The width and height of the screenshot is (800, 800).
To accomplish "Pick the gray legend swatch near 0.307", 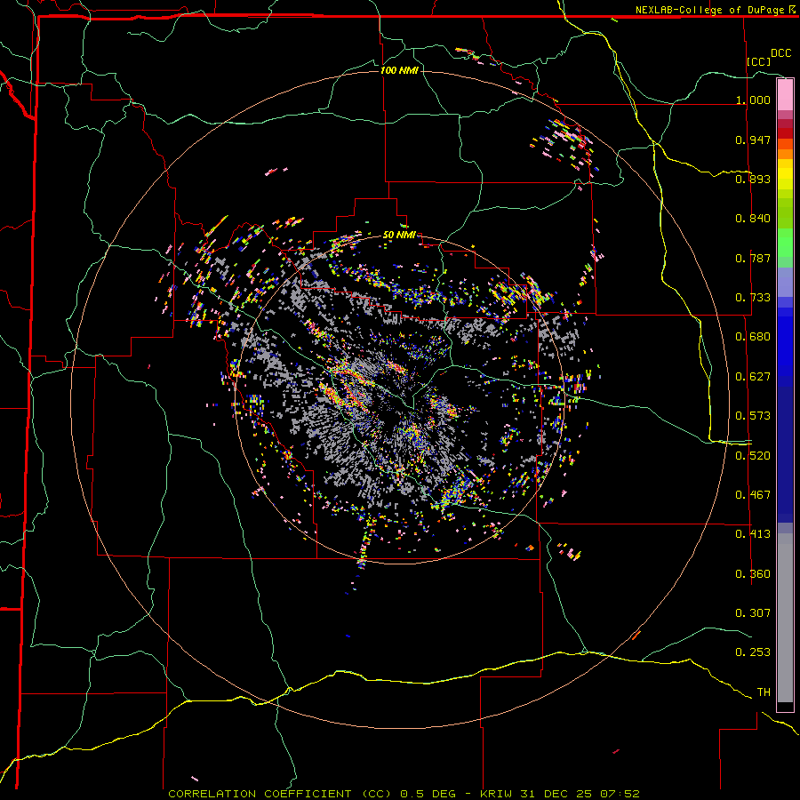I will pyautogui.click(x=785, y=618).
